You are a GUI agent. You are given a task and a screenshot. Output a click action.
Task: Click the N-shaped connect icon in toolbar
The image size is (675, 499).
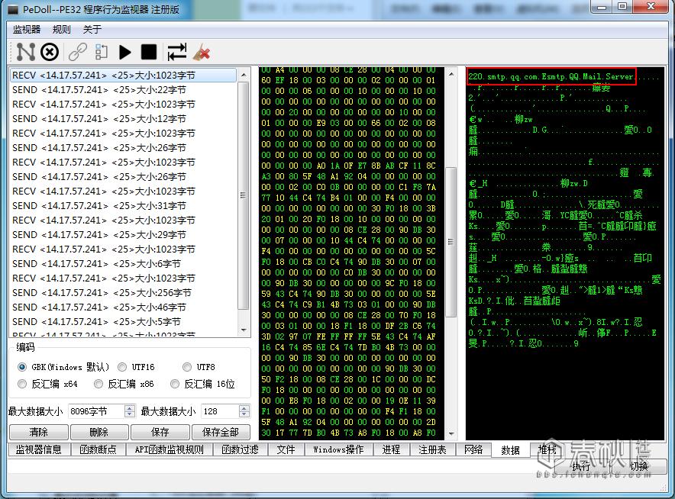pyautogui.click(x=25, y=52)
